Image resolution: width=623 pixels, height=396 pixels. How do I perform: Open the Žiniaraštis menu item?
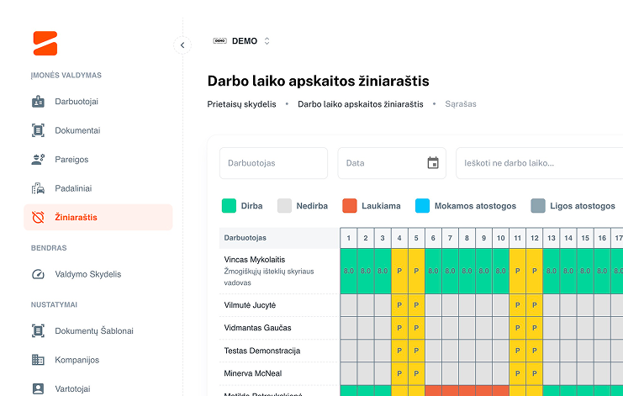click(x=98, y=217)
